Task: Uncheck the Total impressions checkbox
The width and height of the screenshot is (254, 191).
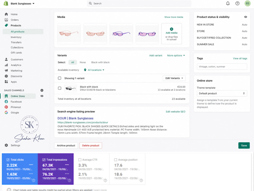Action: [x=44, y=160]
